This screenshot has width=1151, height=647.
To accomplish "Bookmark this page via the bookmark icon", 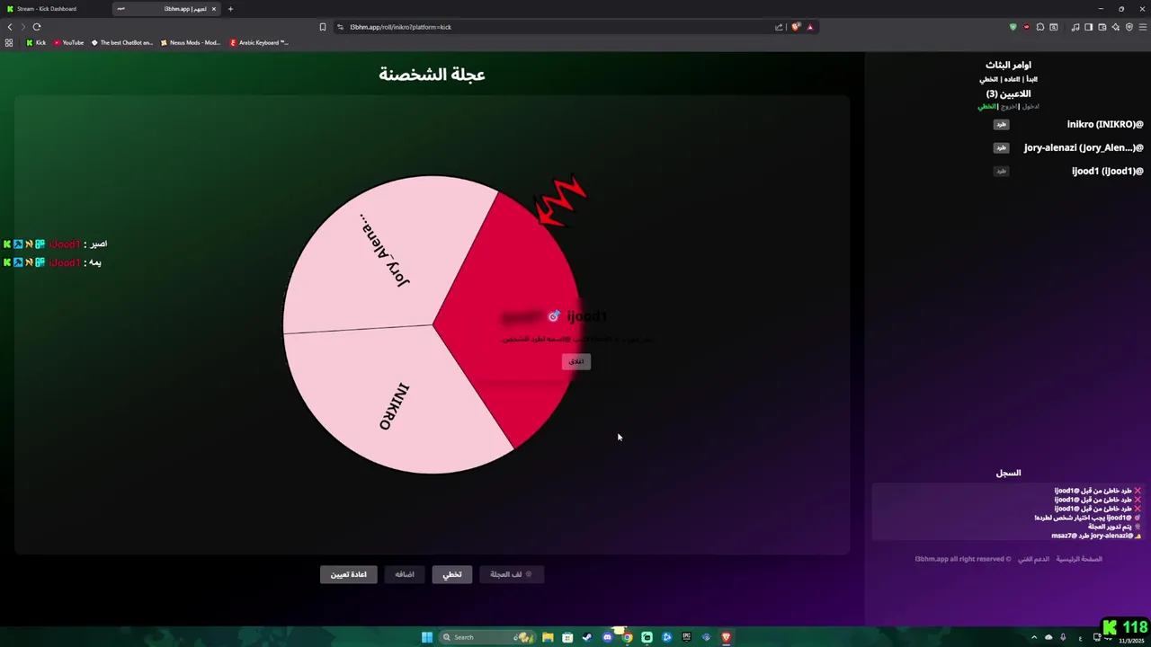I will (x=323, y=27).
